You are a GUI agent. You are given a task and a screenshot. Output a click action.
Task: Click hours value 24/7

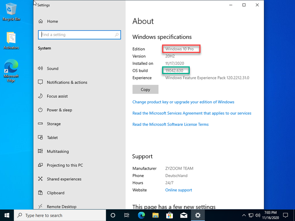(169, 183)
